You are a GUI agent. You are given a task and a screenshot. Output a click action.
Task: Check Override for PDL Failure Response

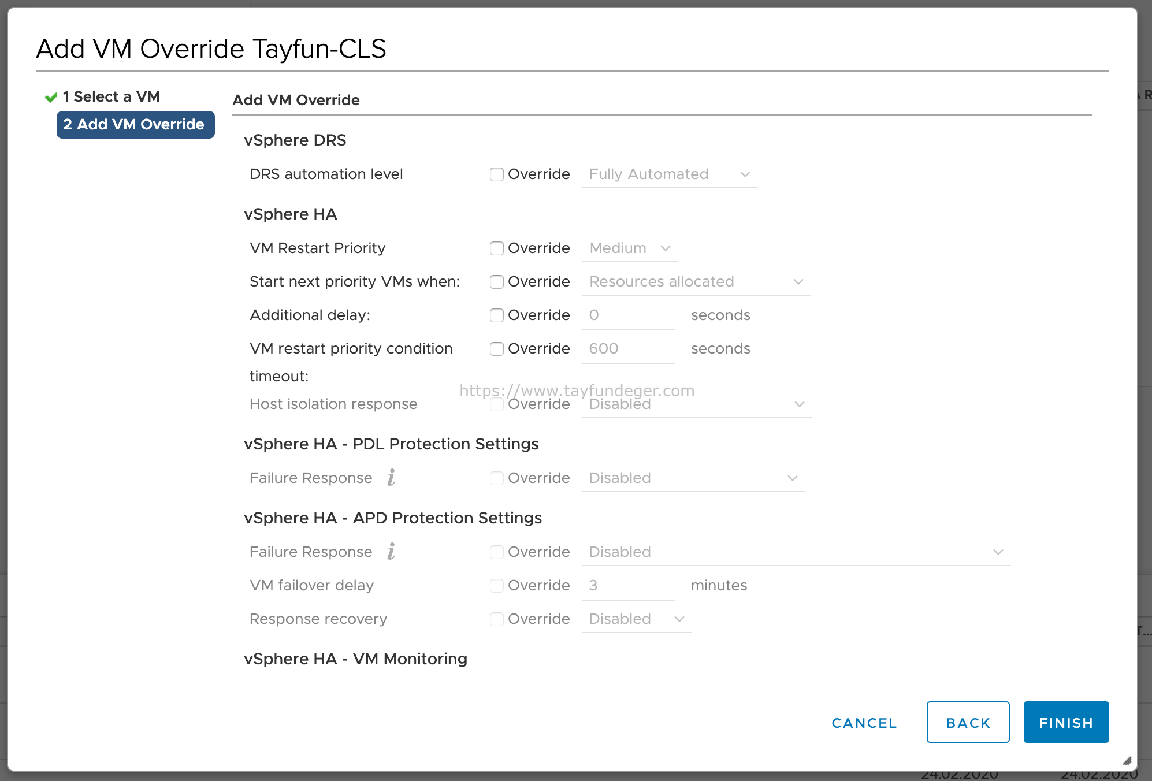(x=496, y=478)
